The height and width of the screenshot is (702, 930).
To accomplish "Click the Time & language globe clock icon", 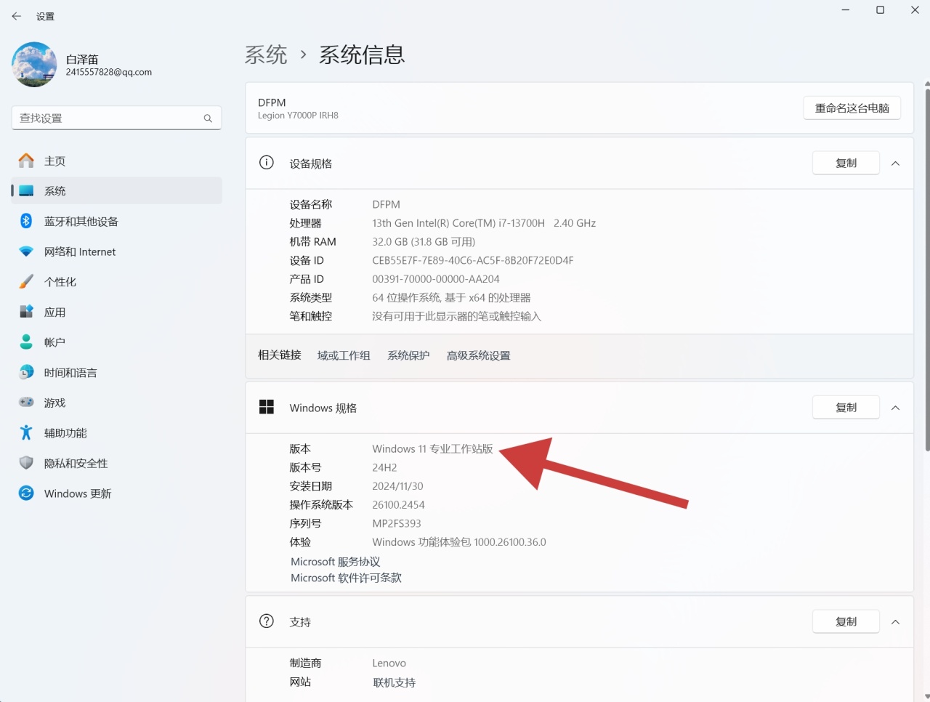I will 26,372.
